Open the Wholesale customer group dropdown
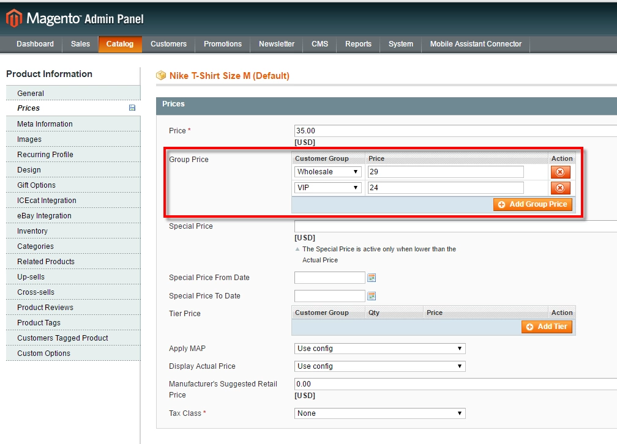This screenshot has height=444, width=617. click(328, 172)
